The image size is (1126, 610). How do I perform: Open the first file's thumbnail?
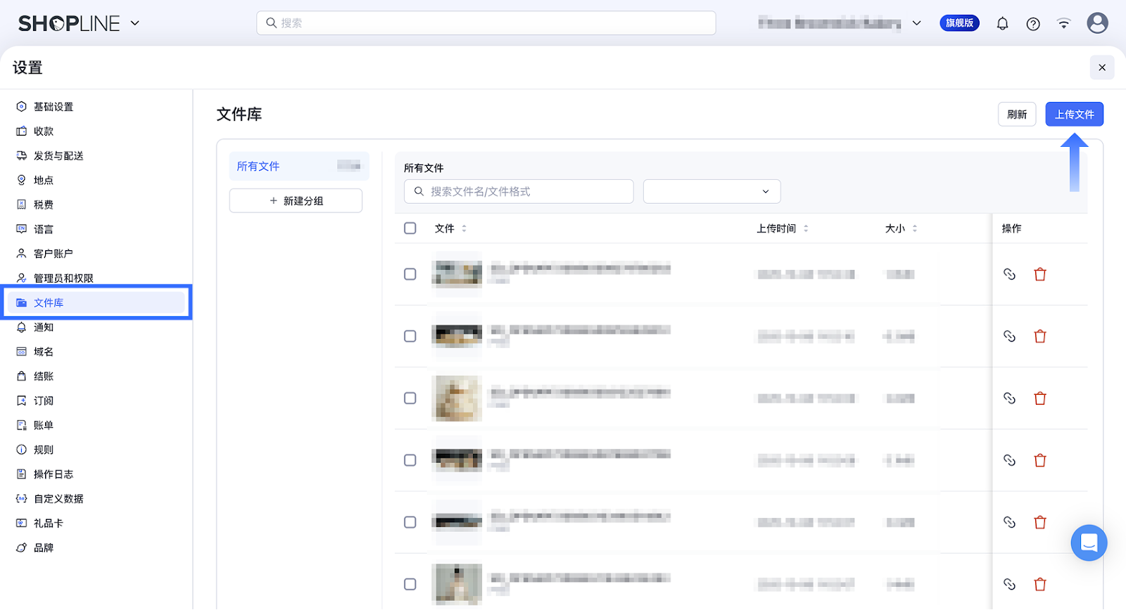pyautogui.click(x=457, y=274)
